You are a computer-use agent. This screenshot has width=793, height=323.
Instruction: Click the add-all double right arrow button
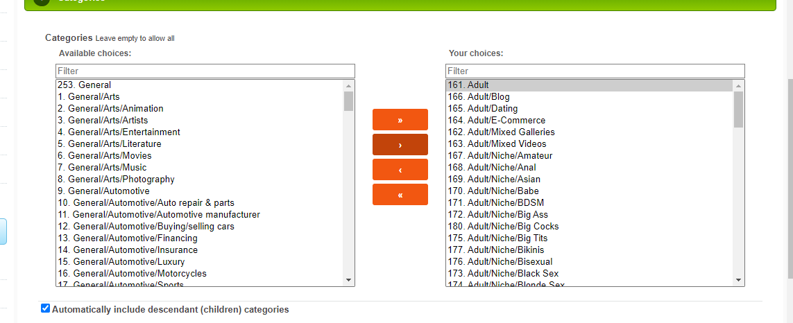coord(400,120)
